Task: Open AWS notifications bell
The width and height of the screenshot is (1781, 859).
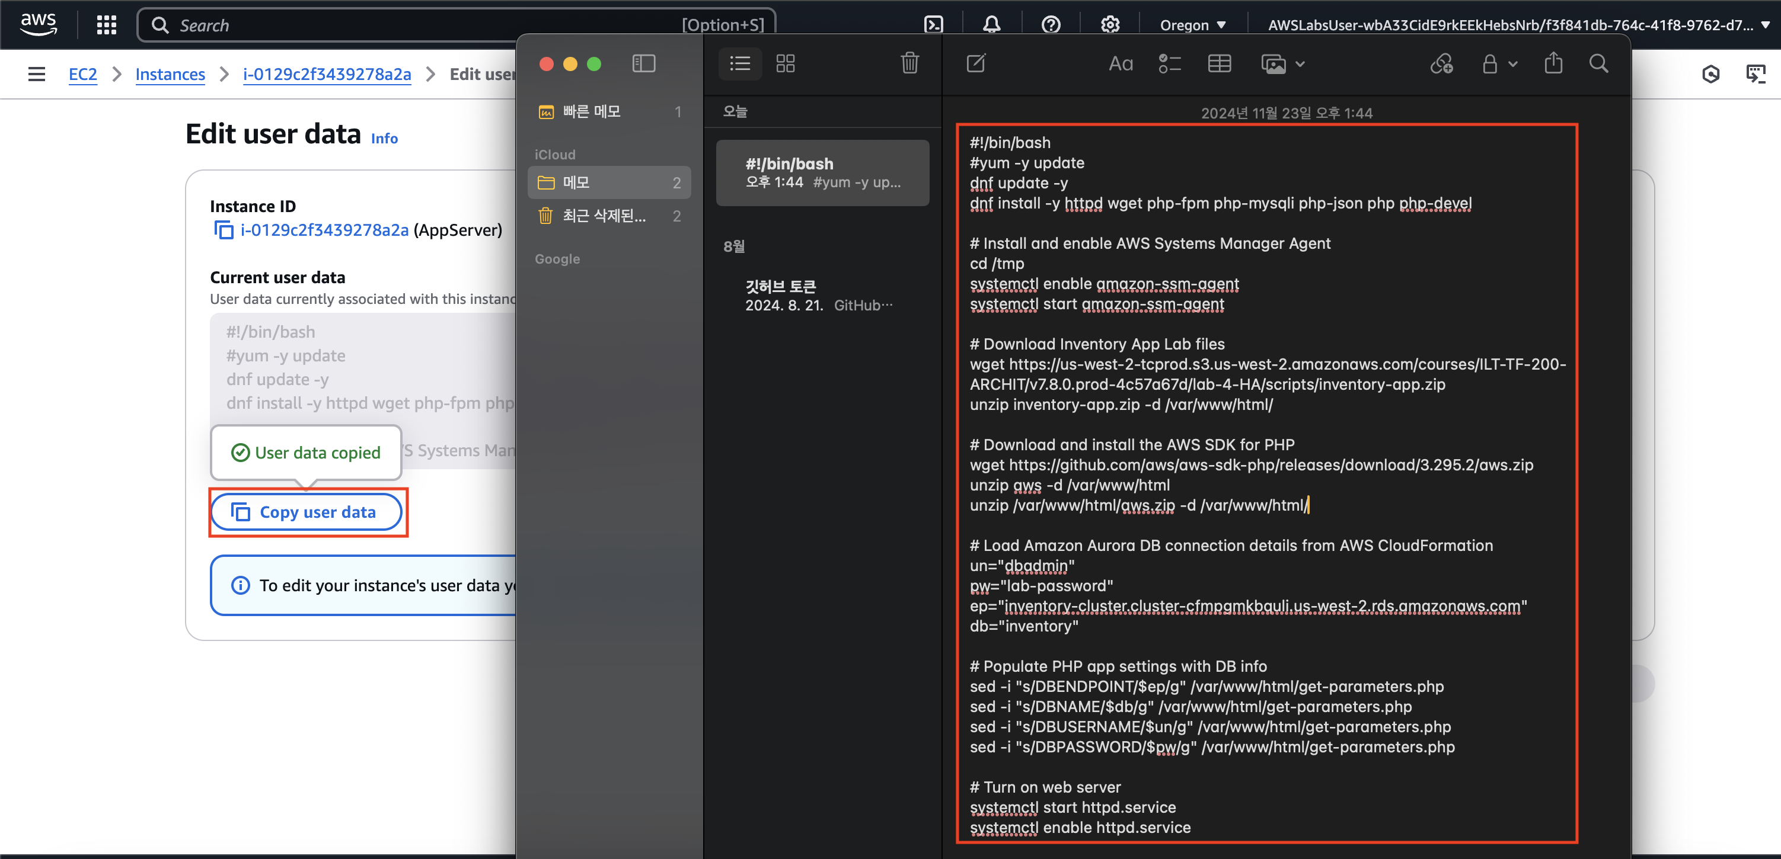Action: point(991,25)
